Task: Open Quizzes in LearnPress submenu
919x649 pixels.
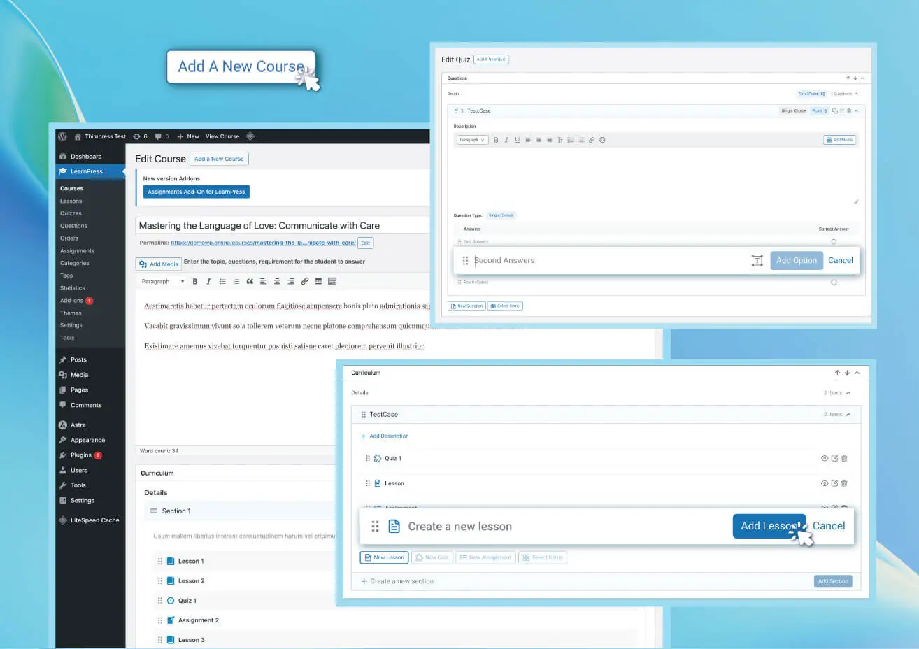Action: (71, 213)
